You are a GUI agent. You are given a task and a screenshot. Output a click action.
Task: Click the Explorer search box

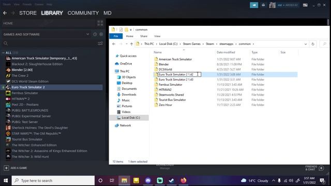pos(324,44)
